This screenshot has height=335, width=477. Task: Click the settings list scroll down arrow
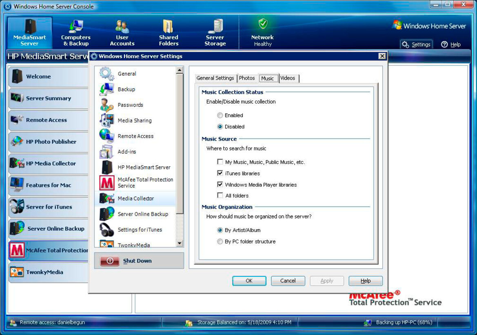coord(180,243)
